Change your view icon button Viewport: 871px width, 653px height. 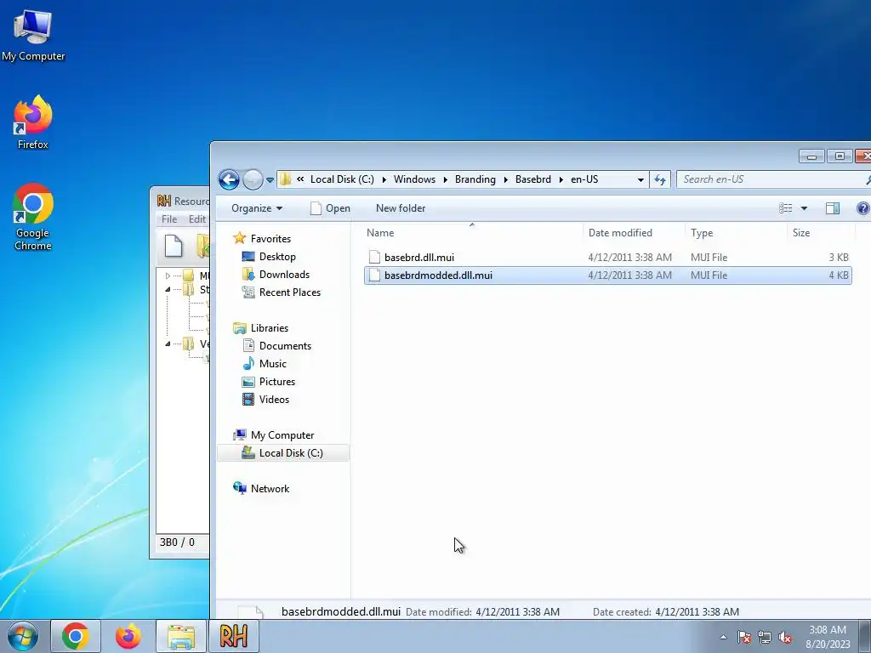pyautogui.click(x=785, y=208)
